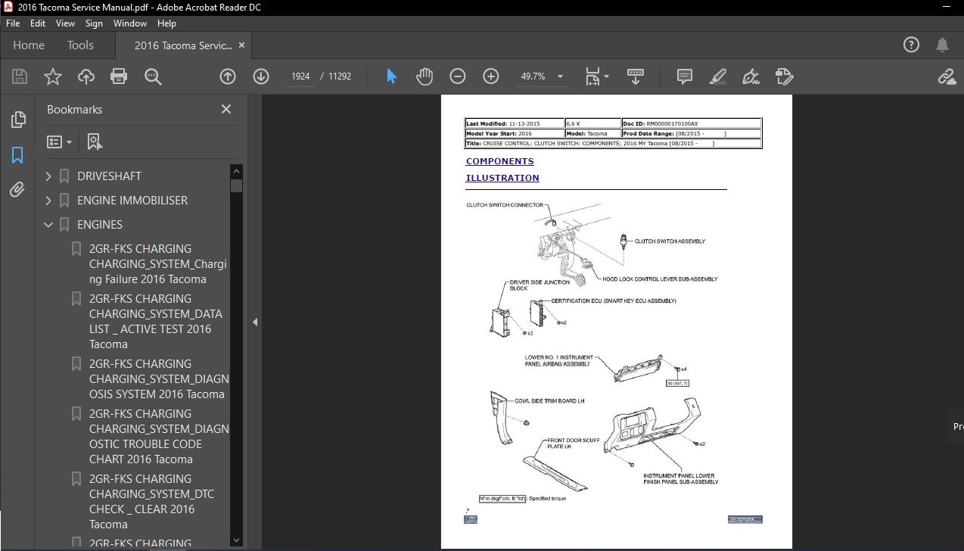Click the page number input field
Viewport: 964px width, 551px height.
pyautogui.click(x=300, y=76)
